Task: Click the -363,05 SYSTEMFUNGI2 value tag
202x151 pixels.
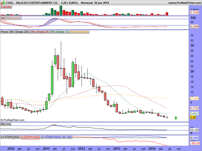Action: [x=195, y=143]
